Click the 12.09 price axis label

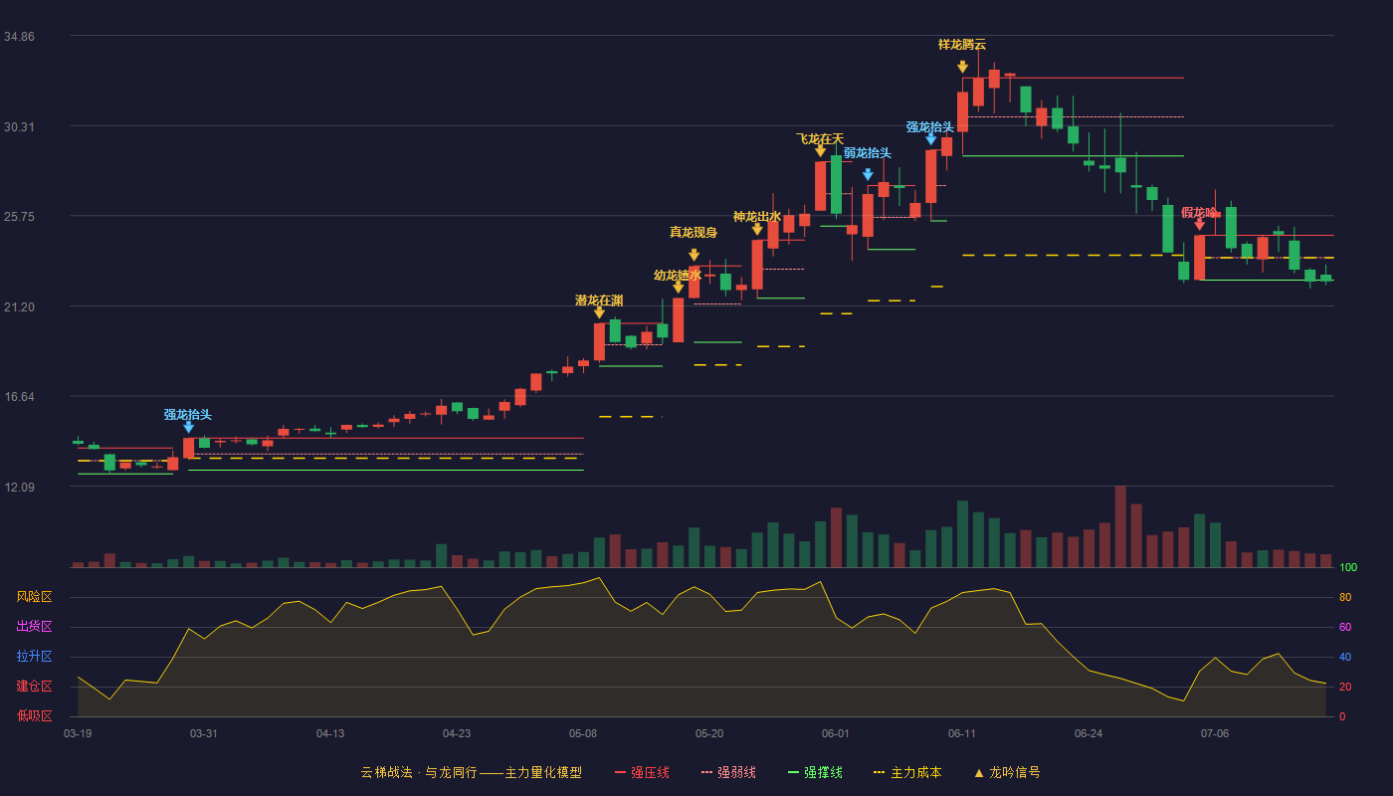click(x=19, y=487)
